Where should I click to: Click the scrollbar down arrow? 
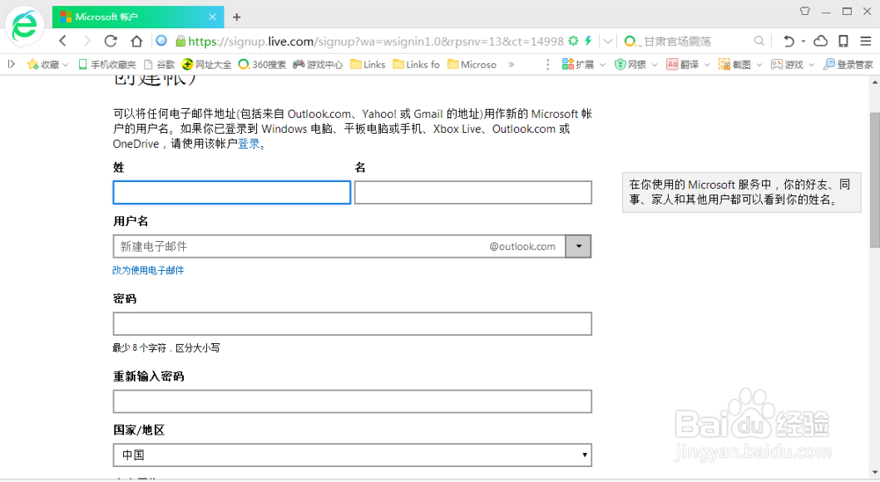875,473
